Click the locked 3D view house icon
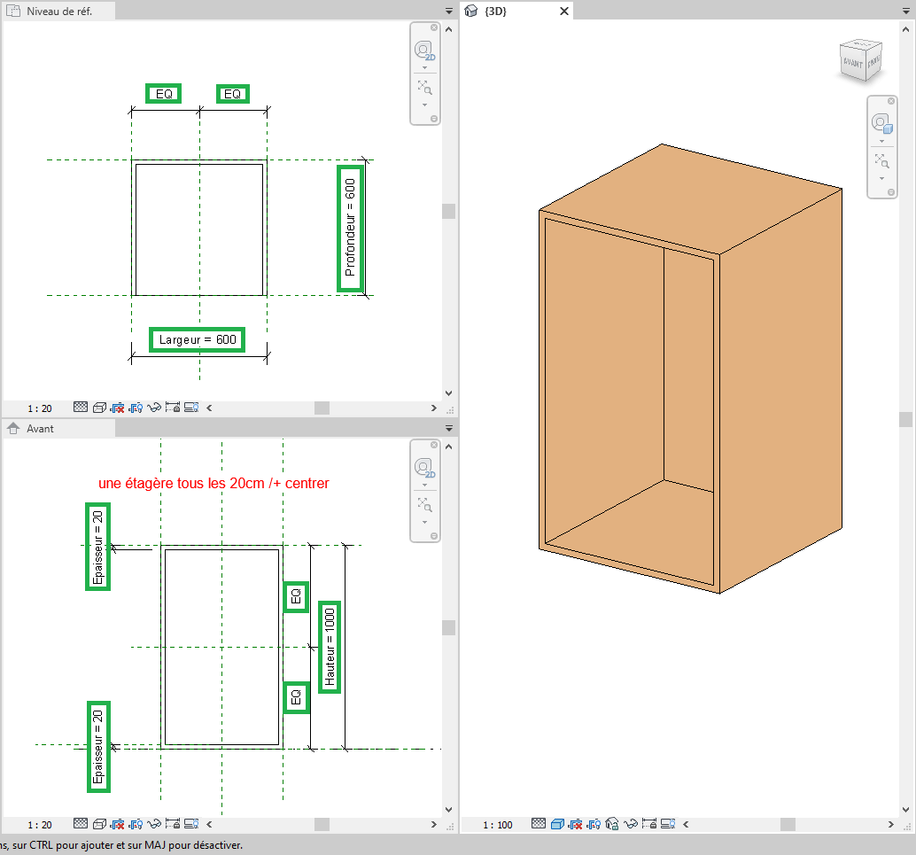The image size is (916, 855). click(611, 824)
